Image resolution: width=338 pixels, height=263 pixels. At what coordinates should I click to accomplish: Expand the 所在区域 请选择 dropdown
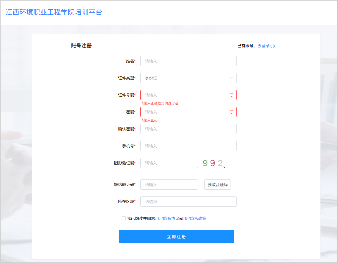(188, 201)
